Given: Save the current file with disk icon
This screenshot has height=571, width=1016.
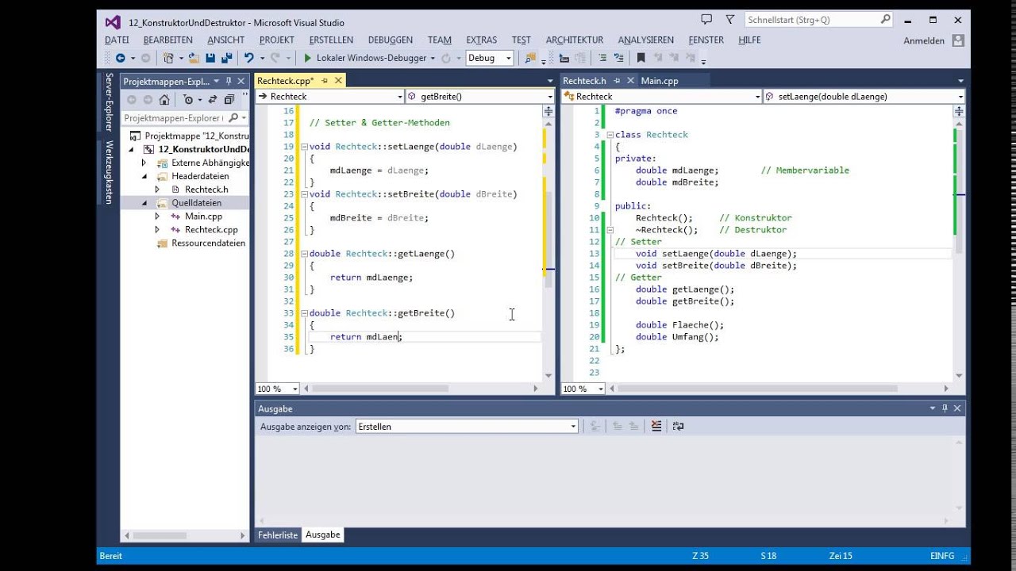Looking at the screenshot, I should tap(210, 58).
